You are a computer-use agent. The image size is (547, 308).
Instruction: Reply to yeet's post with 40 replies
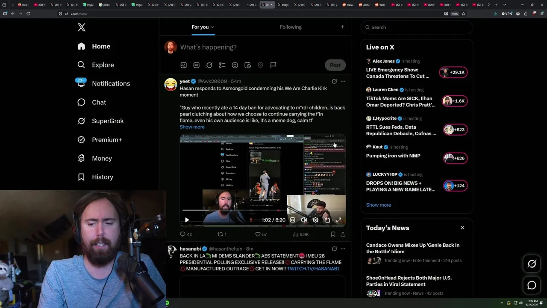point(186,234)
